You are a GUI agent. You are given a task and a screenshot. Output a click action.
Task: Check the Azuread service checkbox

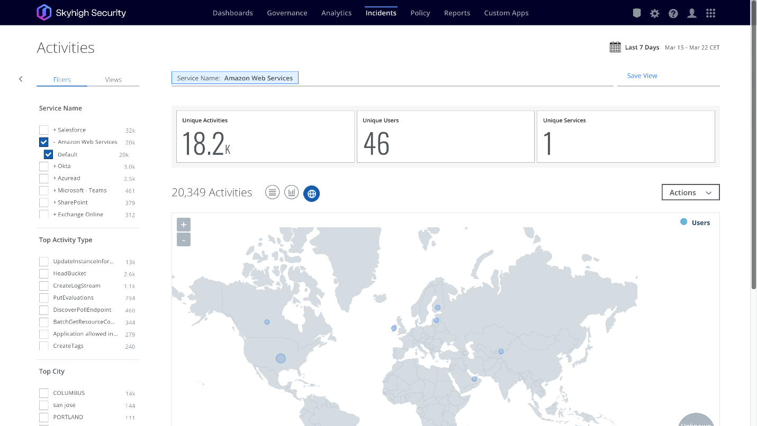44,179
